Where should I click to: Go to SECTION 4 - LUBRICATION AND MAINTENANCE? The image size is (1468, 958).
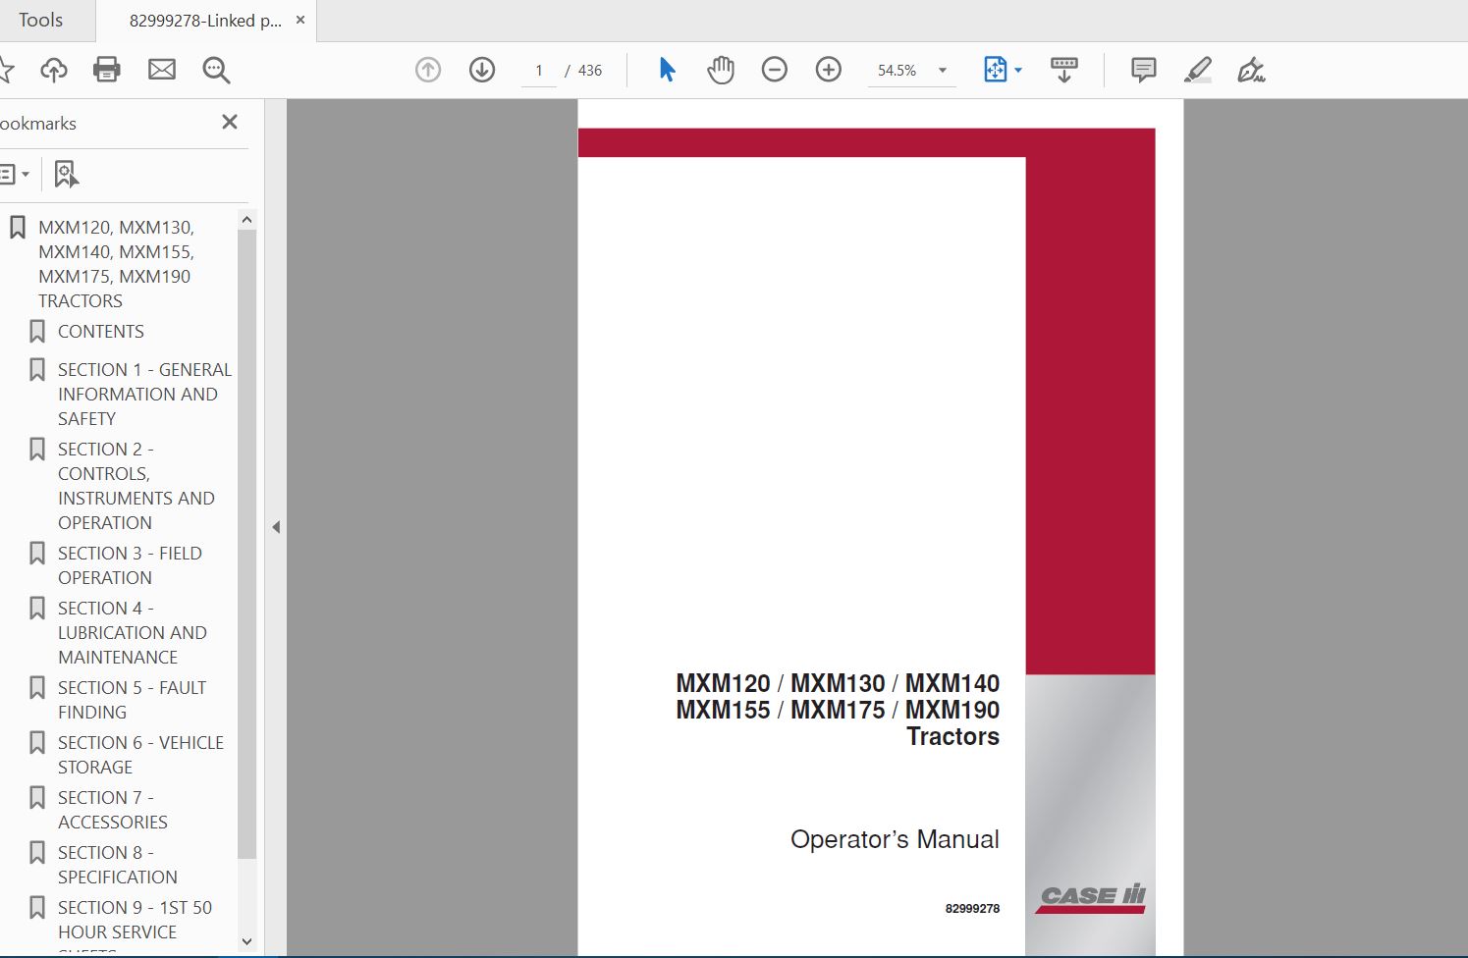point(132,633)
